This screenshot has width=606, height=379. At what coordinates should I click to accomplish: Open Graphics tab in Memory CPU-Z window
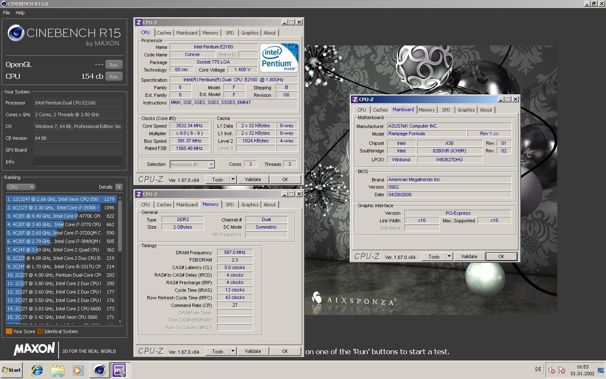(250, 205)
